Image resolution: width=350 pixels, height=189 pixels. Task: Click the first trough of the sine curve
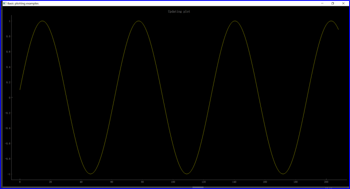coord(90,174)
